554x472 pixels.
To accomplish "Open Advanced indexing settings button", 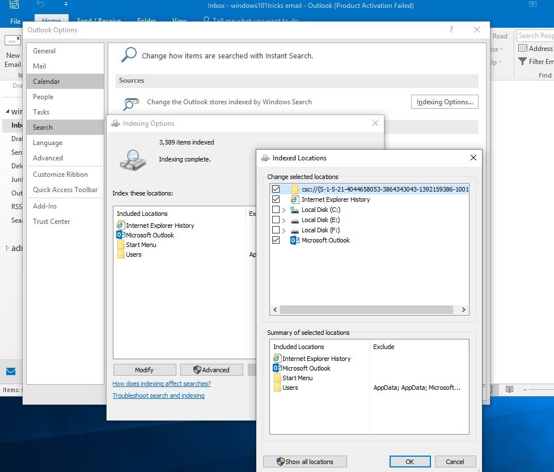I will click(x=212, y=369).
